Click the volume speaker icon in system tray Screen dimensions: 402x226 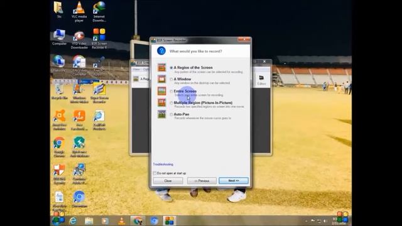coord(325,221)
